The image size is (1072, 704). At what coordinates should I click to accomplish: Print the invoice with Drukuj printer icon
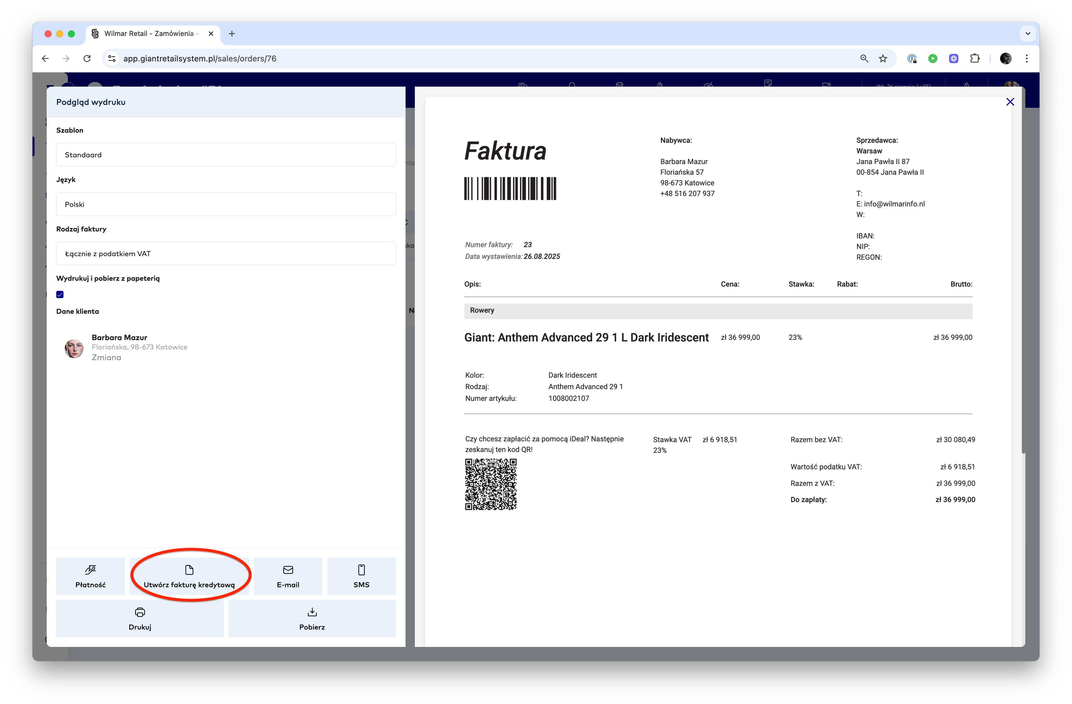pos(140,612)
